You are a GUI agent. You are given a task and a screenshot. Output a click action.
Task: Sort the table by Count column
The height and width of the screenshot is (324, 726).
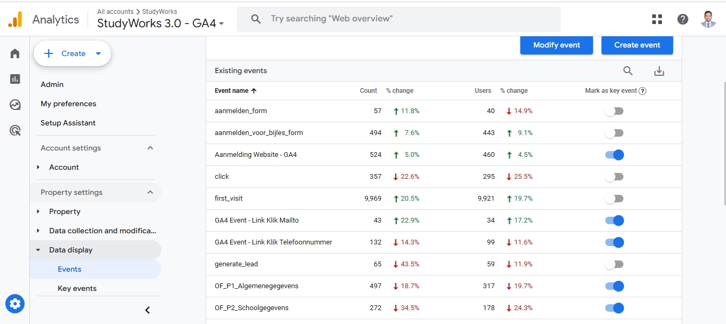pyautogui.click(x=369, y=91)
